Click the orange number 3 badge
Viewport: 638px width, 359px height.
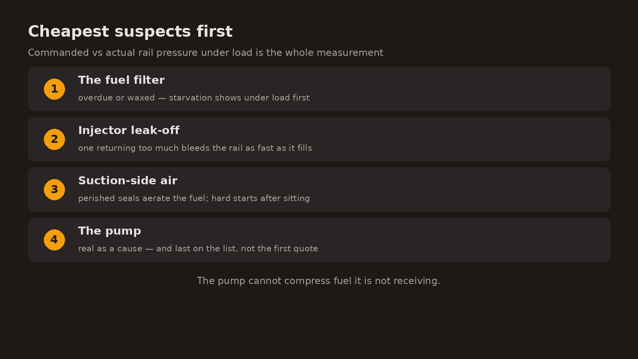(x=54, y=189)
